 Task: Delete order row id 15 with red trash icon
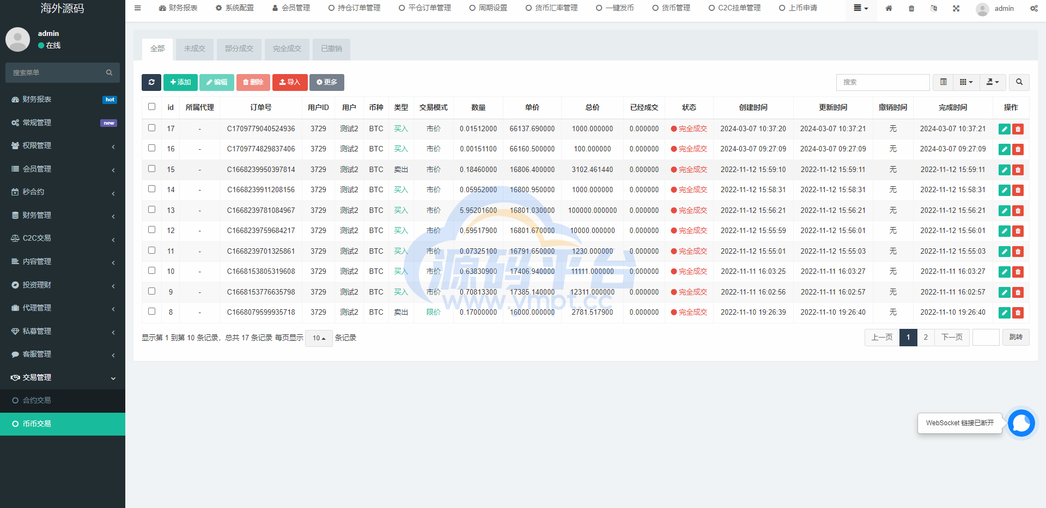1018,170
